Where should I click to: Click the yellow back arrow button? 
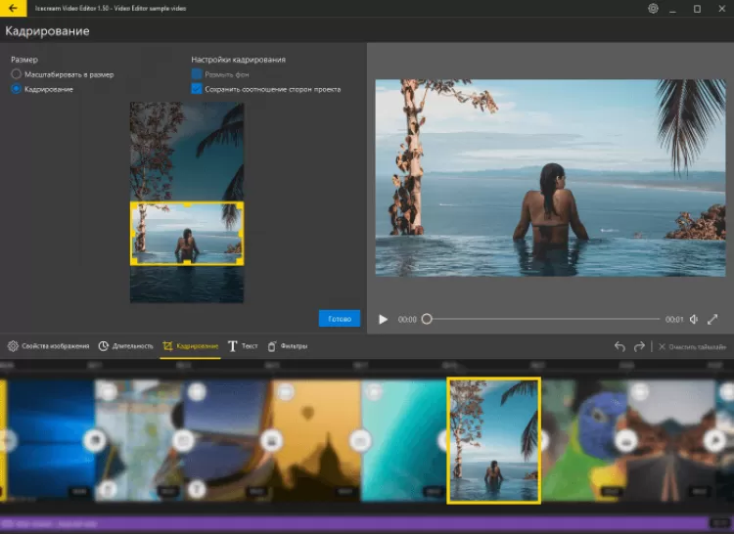[x=13, y=9]
